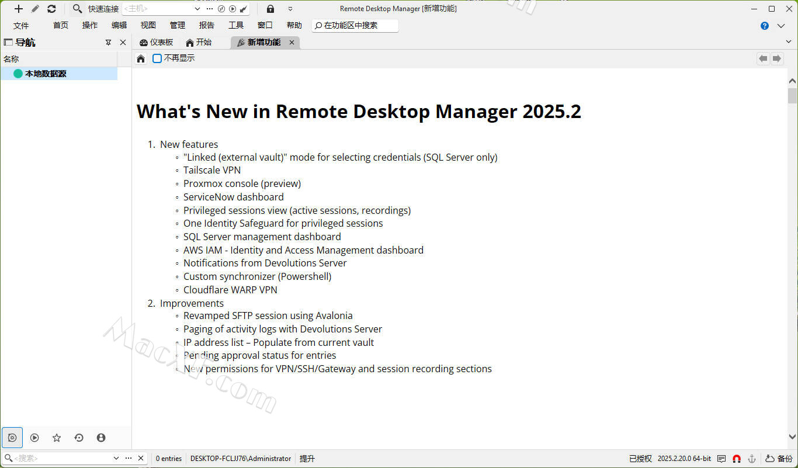The image size is (798, 468).
Task: Click the 0 entries status text
Action: tap(169, 459)
